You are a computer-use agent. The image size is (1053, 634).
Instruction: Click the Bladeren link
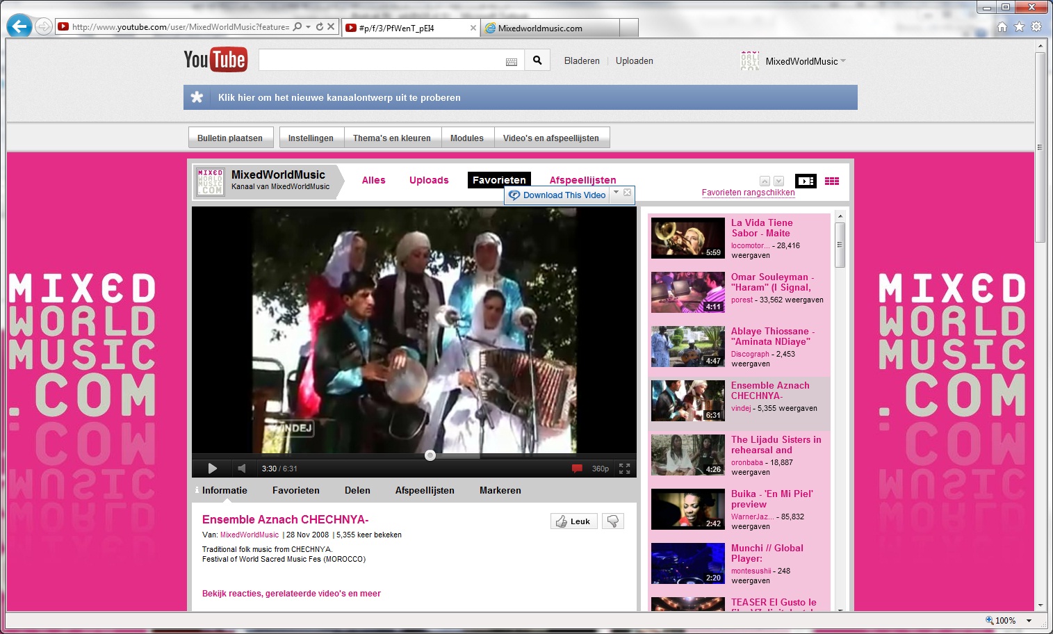(x=582, y=61)
